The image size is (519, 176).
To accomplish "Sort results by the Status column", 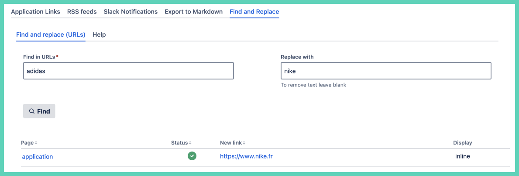I will [181, 143].
